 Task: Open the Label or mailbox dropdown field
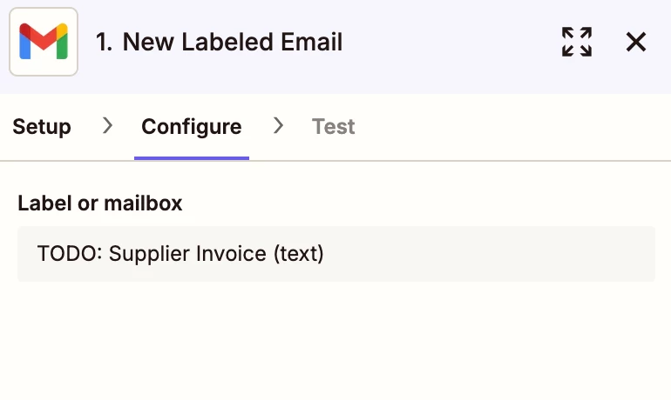[x=336, y=254]
